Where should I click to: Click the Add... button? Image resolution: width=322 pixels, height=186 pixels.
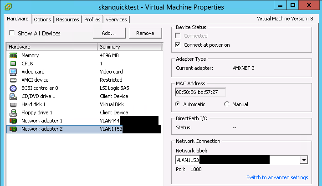[x=108, y=33]
